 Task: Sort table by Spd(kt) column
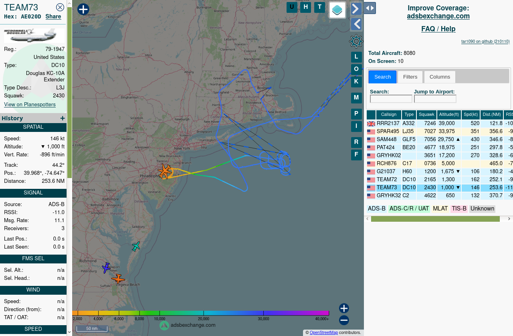471,115
